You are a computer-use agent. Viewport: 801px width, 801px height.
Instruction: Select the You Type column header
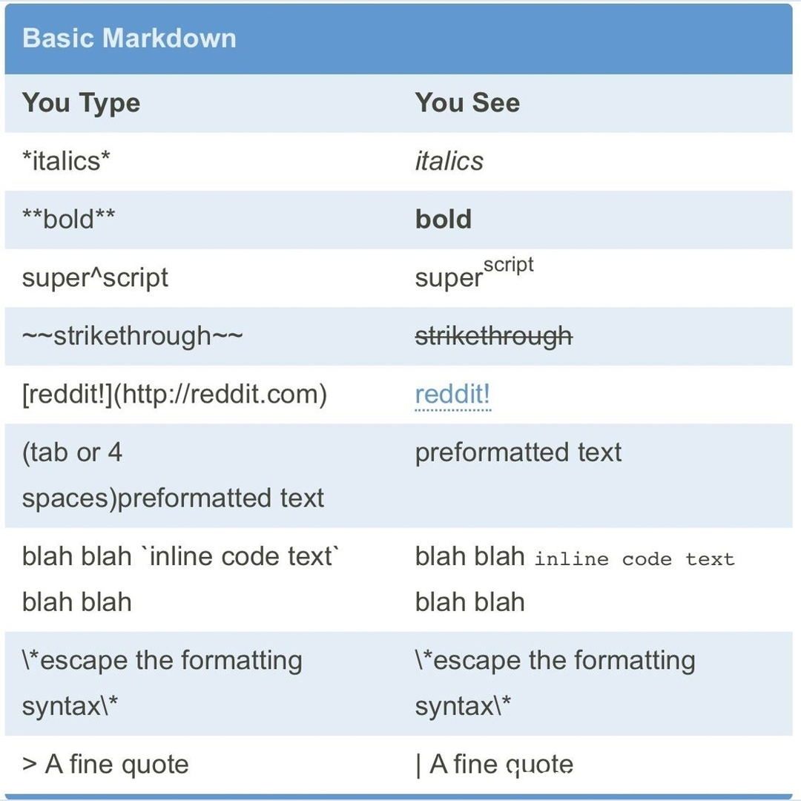coord(81,102)
